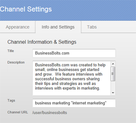Click the description scrollbar down arrow
The image size is (136, 123).
(x=113, y=93)
